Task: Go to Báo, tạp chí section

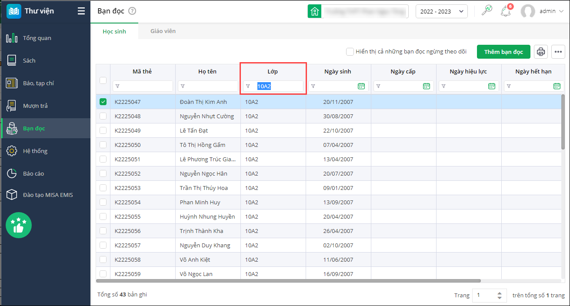Action: point(45,83)
